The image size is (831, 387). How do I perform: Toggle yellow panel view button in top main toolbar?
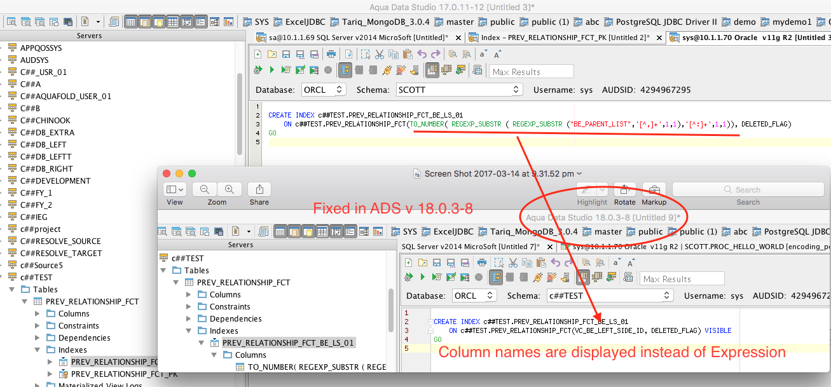[158, 21]
